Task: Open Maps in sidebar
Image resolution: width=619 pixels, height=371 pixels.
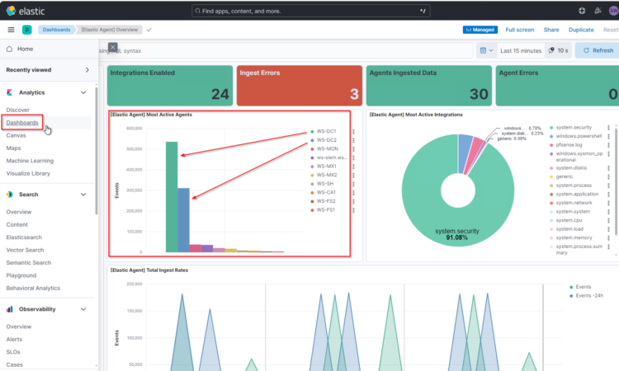Action: point(13,148)
